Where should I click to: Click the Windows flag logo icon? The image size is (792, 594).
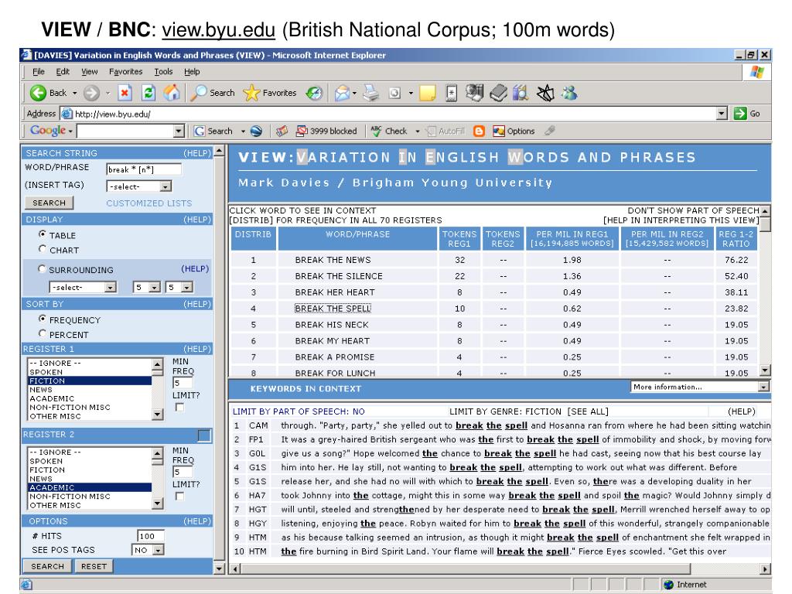point(756,72)
